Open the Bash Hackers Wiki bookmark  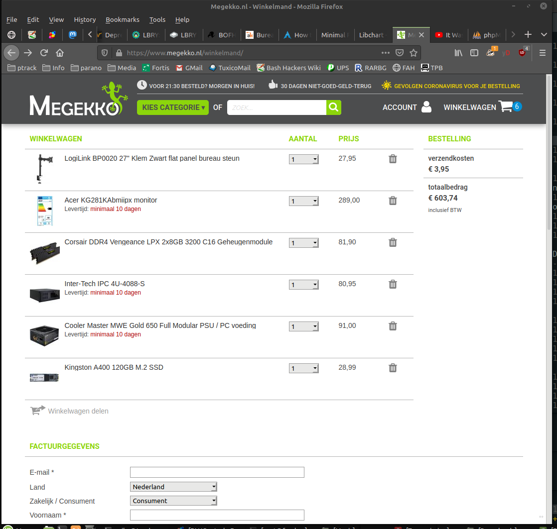[289, 68]
